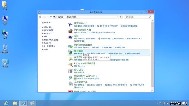Open the Windows 防火牆 heading link
This screenshot has height=106, width=189.
tap(82, 30)
